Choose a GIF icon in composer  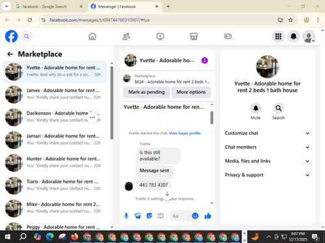click(161, 216)
